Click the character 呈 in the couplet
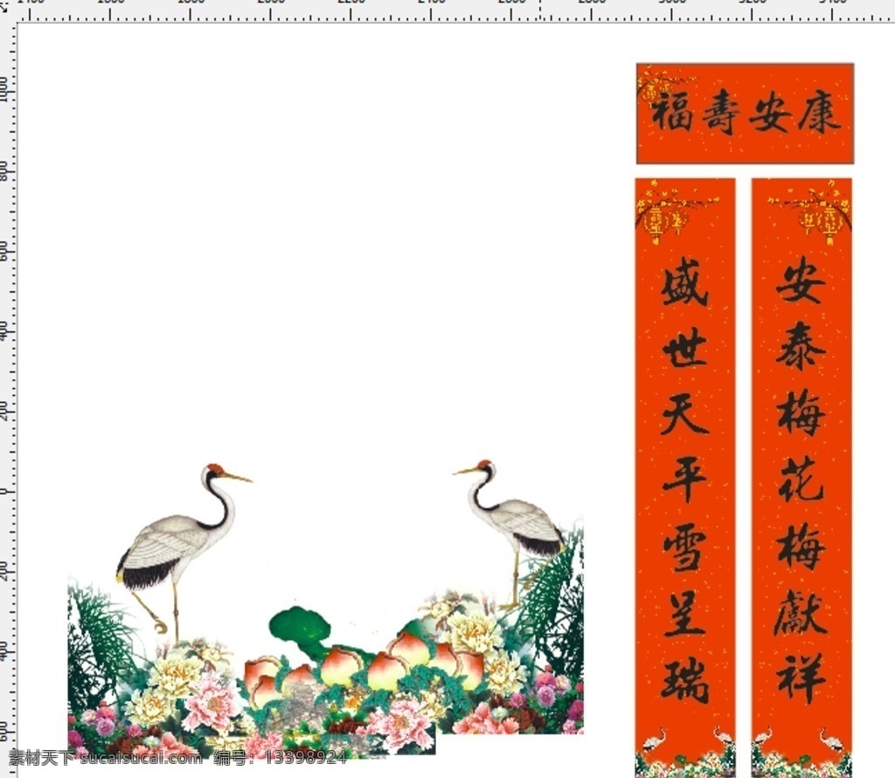The width and height of the screenshot is (895, 778). pos(684,614)
